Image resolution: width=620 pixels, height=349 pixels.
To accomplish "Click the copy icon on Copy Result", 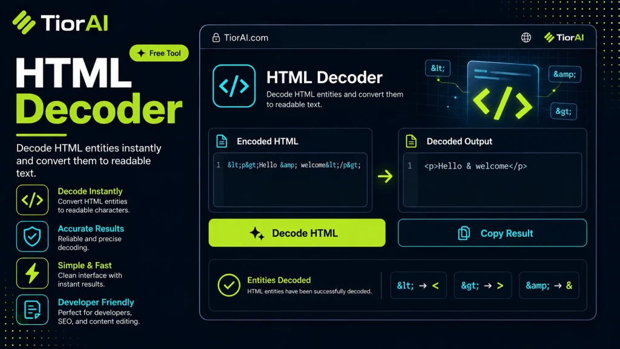I will pyautogui.click(x=464, y=233).
